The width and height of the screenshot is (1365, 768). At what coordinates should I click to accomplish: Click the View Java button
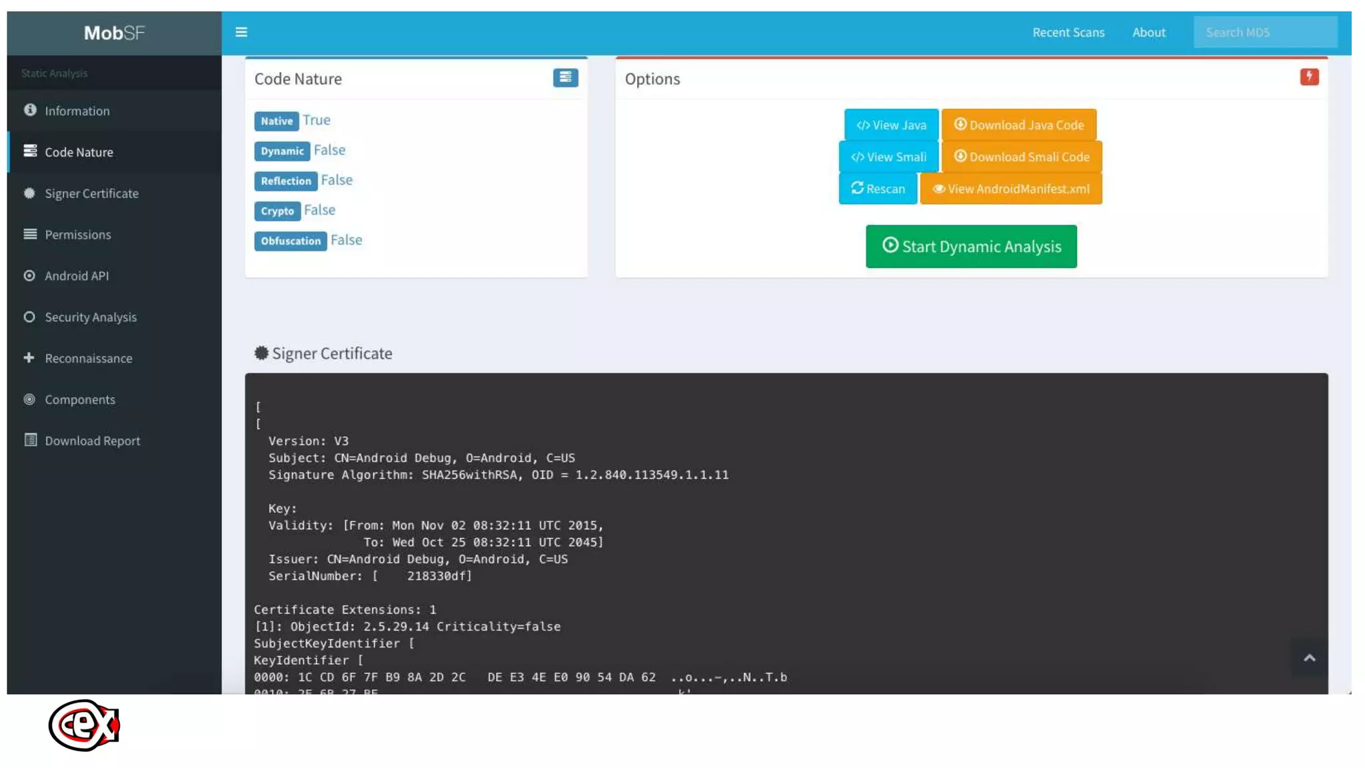891,125
